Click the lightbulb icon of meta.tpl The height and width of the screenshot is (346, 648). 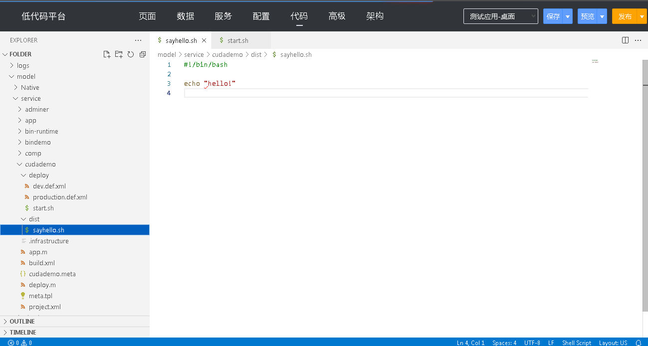click(x=23, y=296)
